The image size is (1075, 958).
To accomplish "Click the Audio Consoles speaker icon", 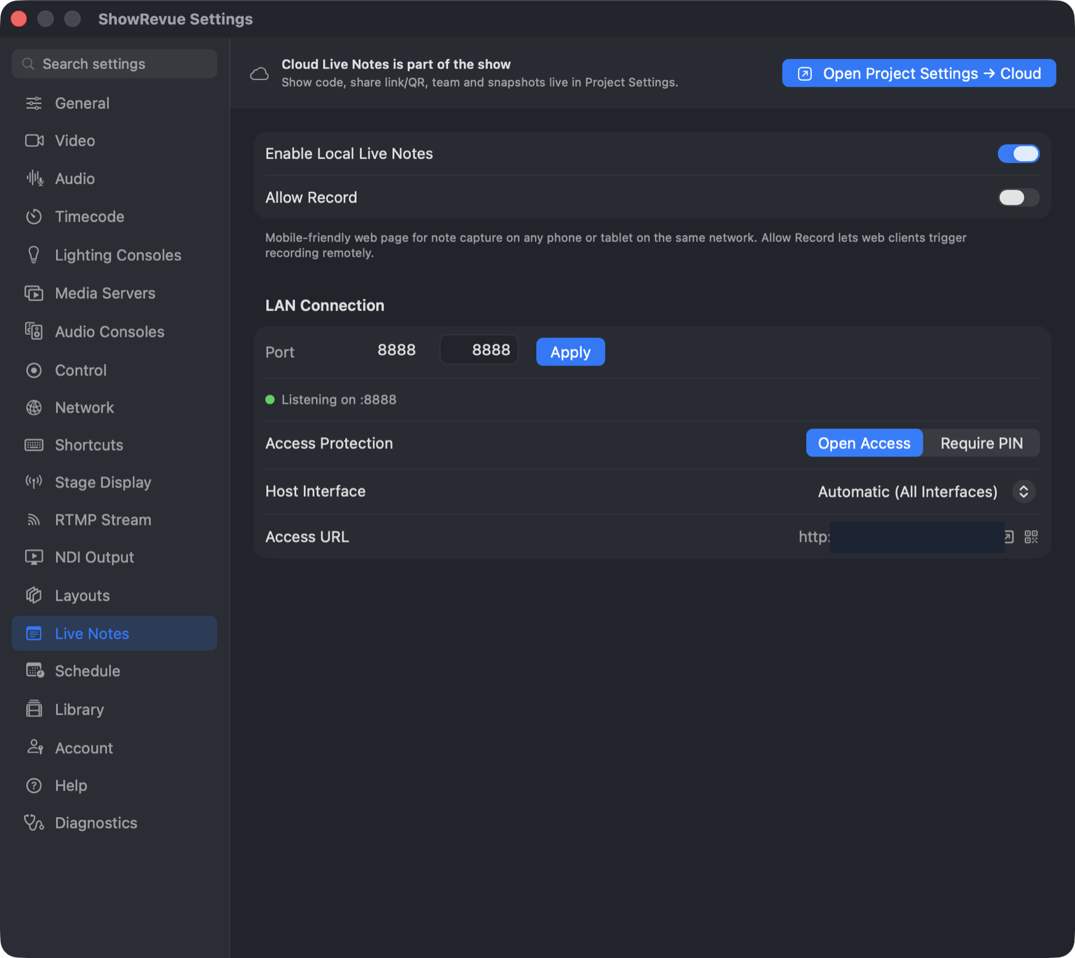I will 34,331.
